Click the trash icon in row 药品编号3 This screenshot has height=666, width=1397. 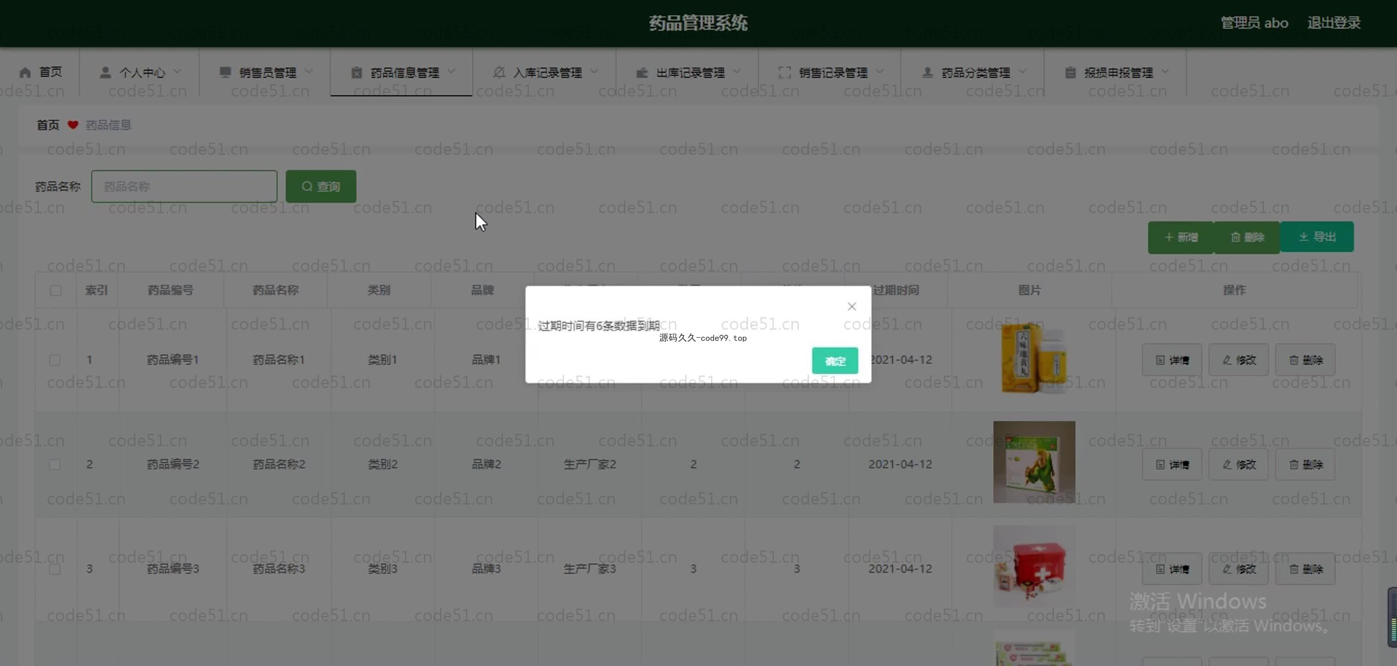point(1293,569)
